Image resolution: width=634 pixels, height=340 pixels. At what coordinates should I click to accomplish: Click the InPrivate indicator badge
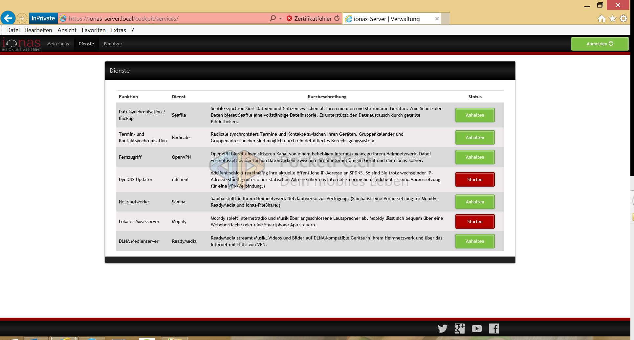coord(43,18)
